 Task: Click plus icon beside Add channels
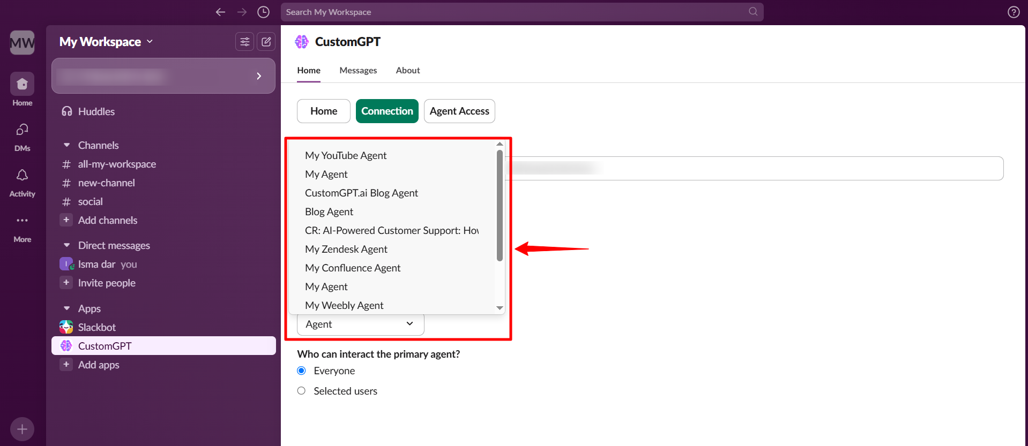coord(66,220)
